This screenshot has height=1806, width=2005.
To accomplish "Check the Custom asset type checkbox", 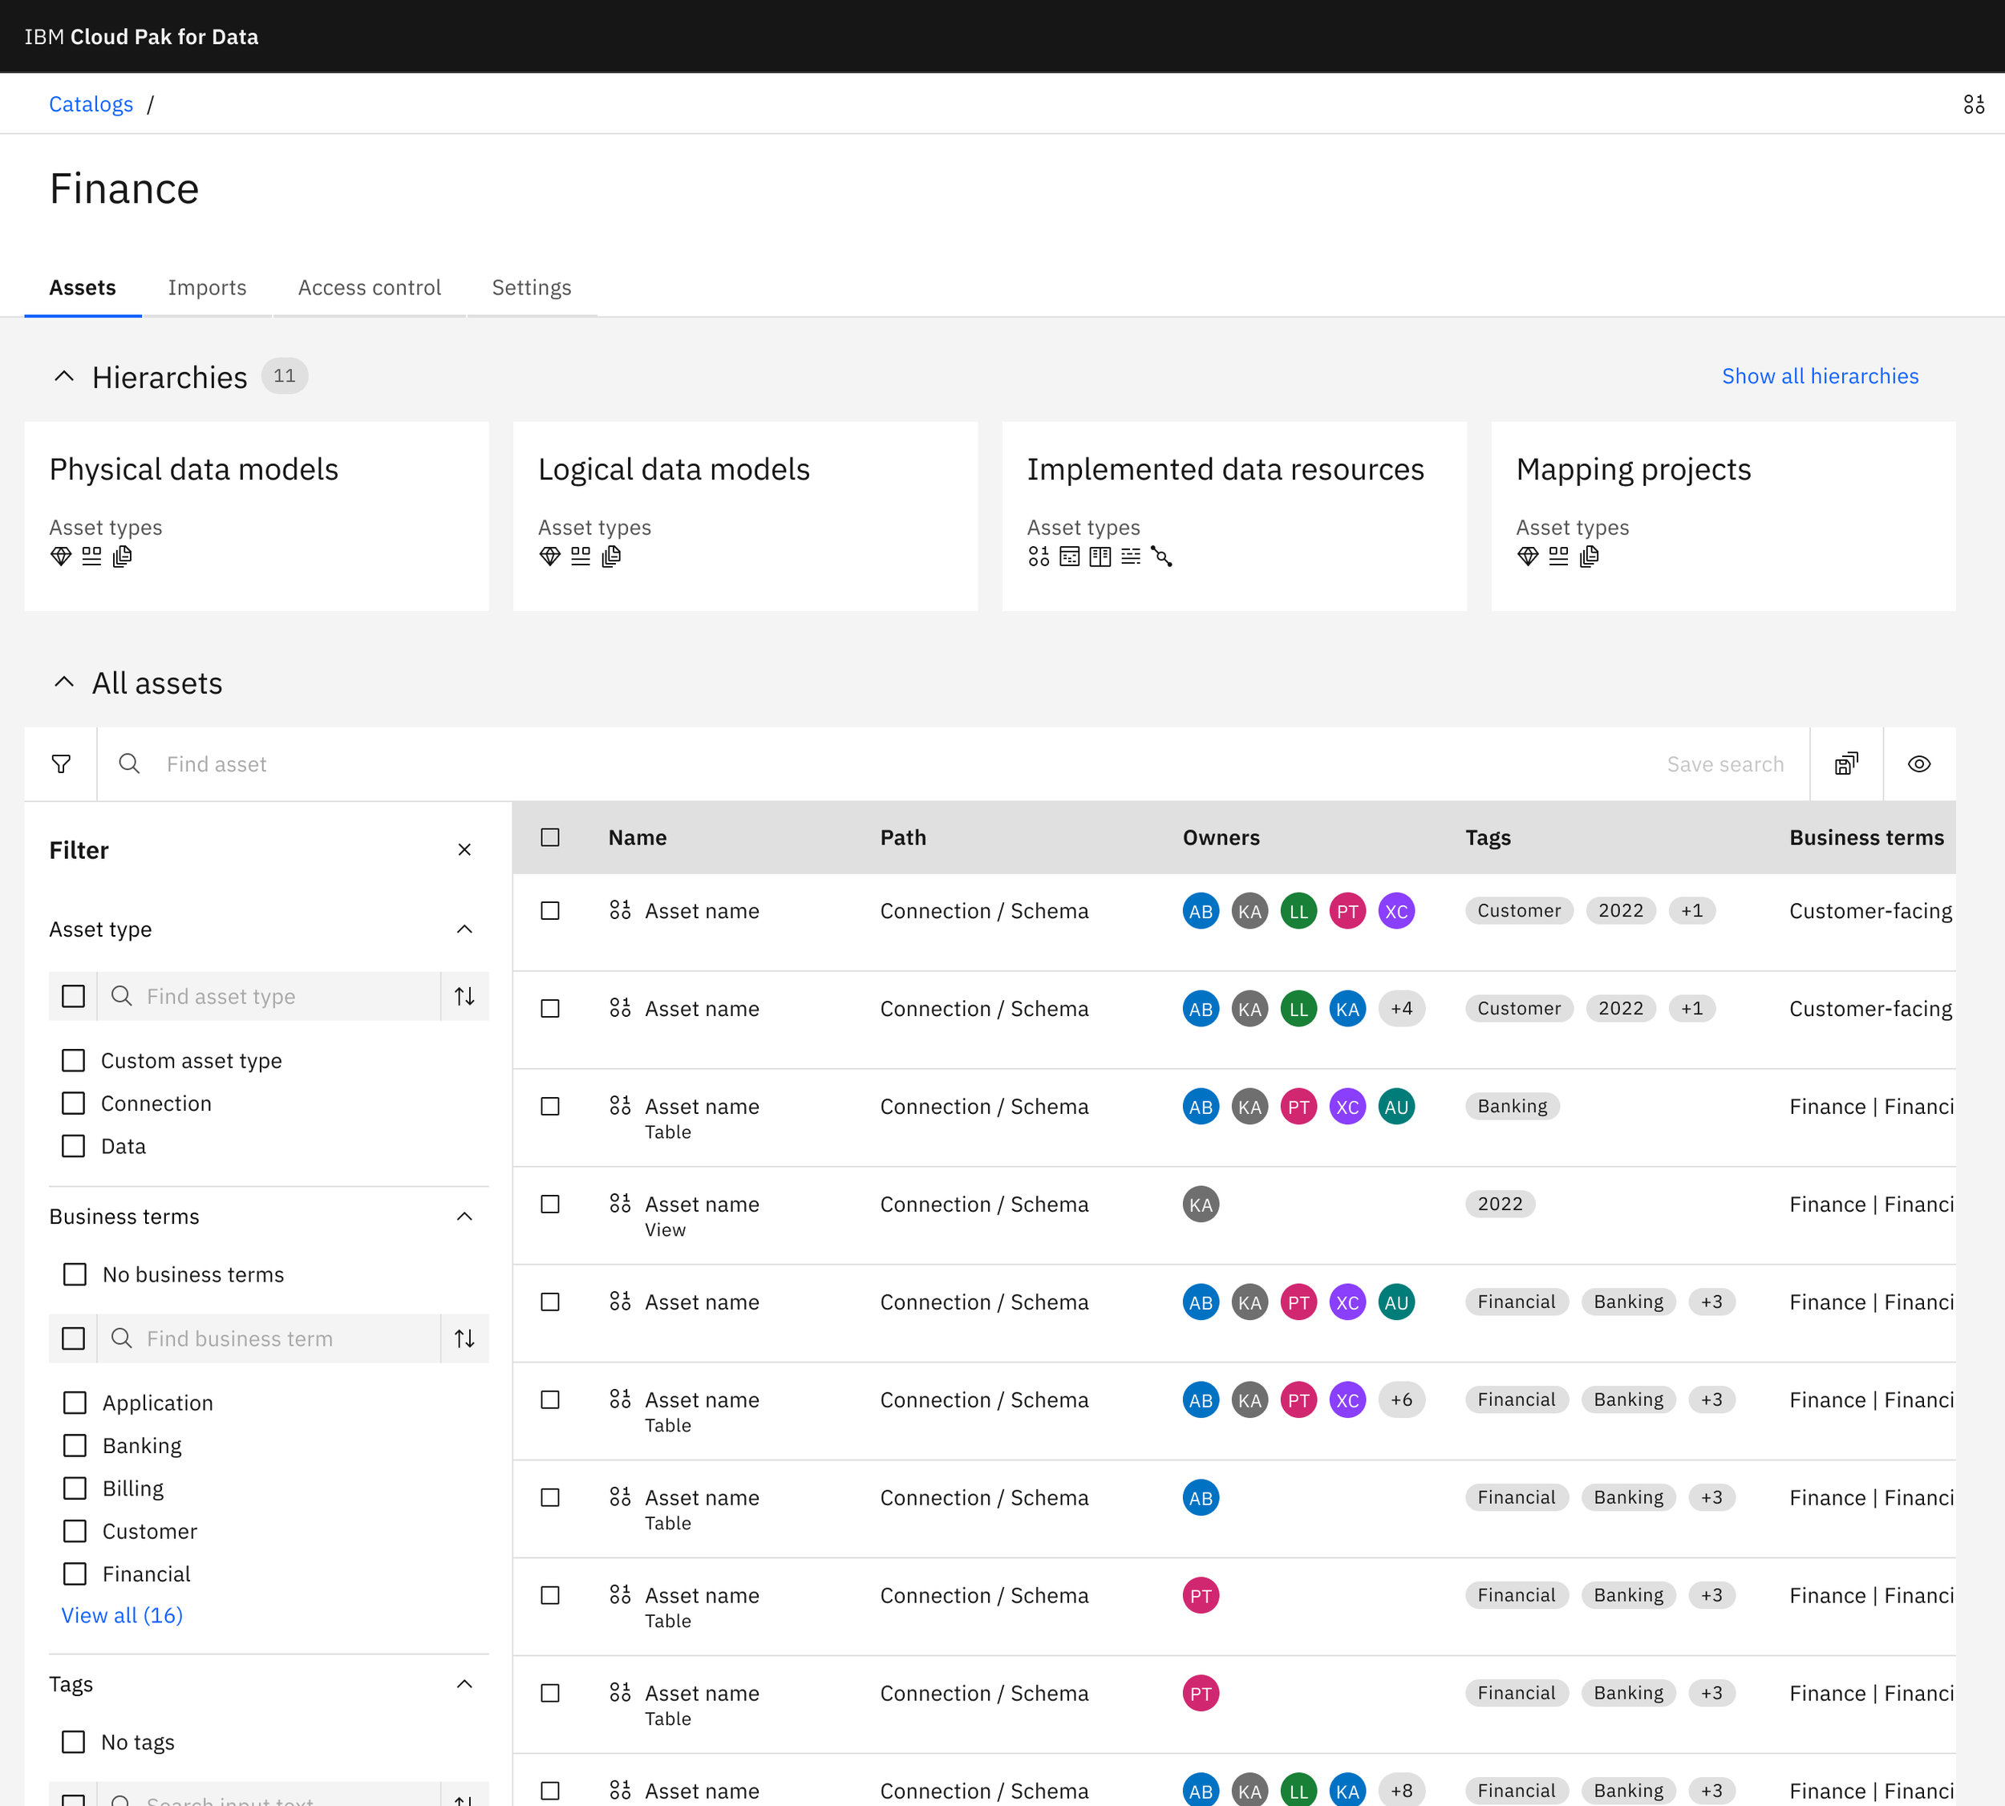I will (x=74, y=1061).
